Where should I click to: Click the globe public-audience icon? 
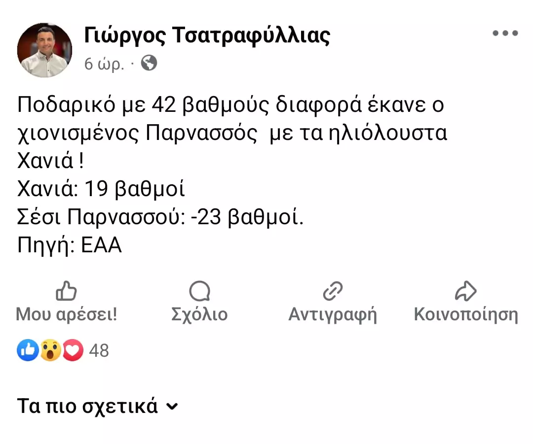pyautogui.click(x=149, y=63)
